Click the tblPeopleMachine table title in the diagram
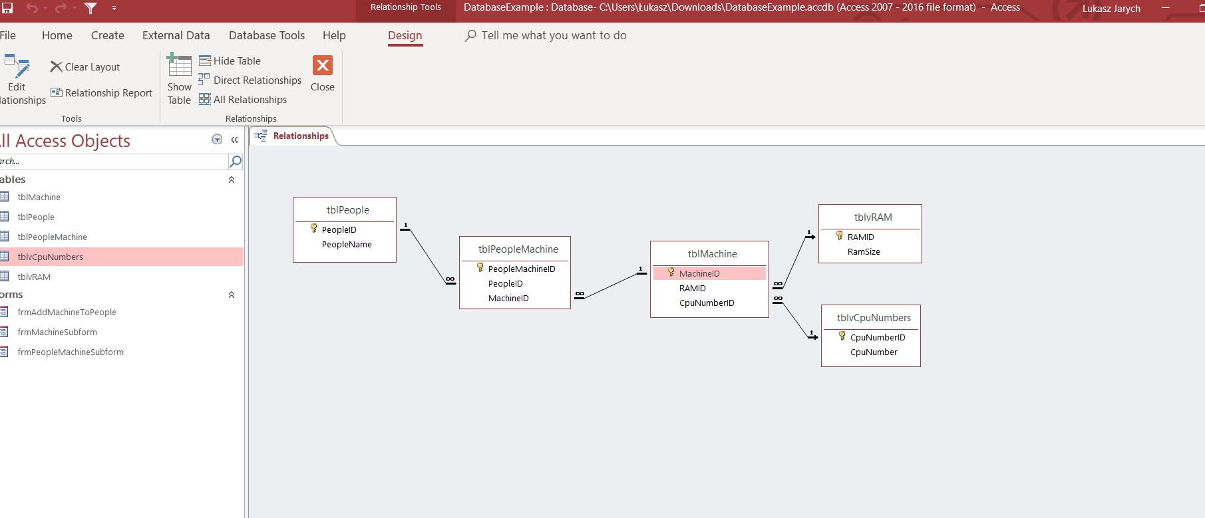 pyautogui.click(x=518, y=249)
